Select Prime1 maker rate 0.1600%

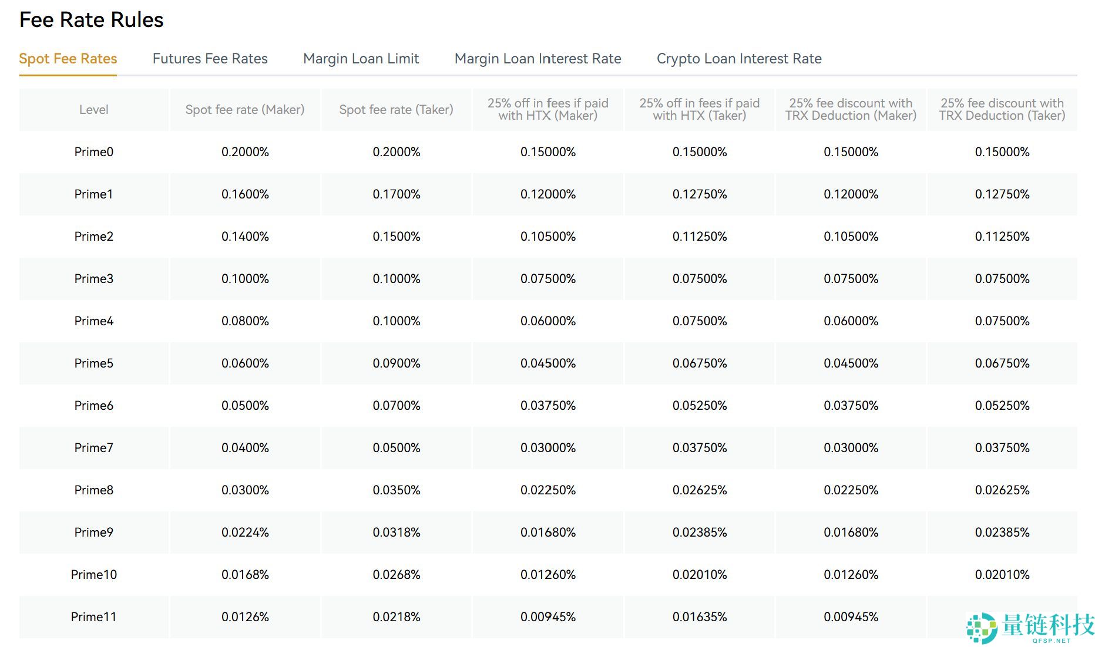245,194
